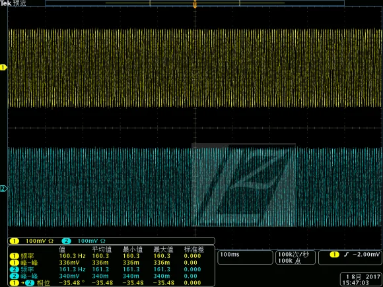
Task: Click the trigger source channel 1 indicator
Action: point(334,255)
